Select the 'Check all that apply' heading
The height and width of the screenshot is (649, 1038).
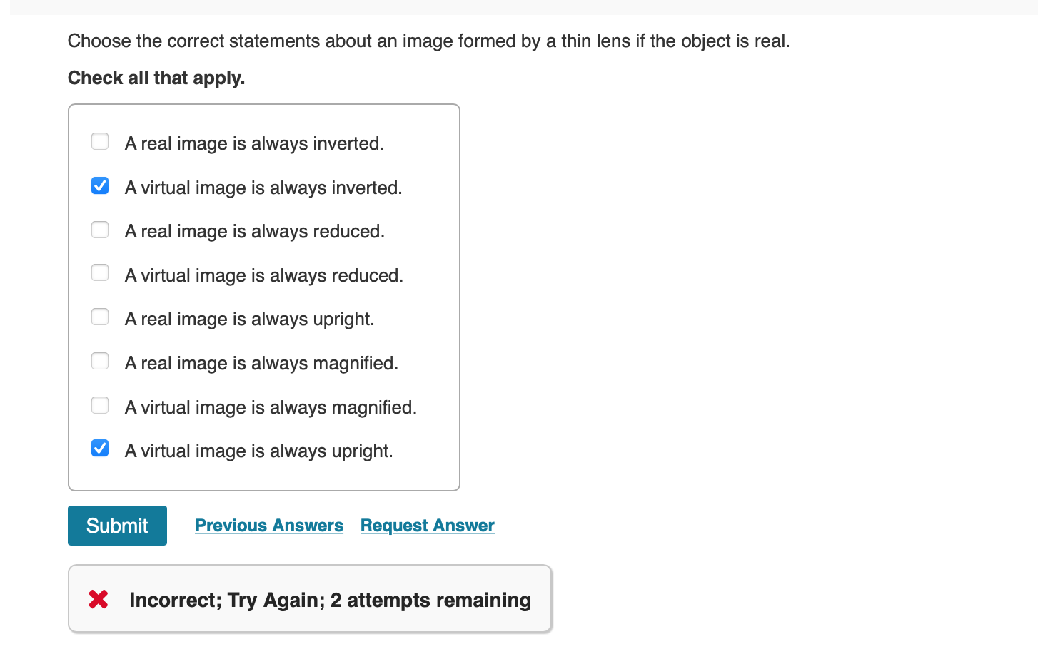pos(156,78)
